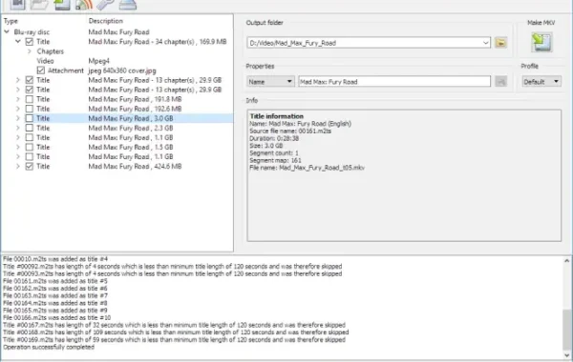Screen dimensions: 573x362
Task: Click the Mad Max: Fury Road name field
Action: pos(394,81)
